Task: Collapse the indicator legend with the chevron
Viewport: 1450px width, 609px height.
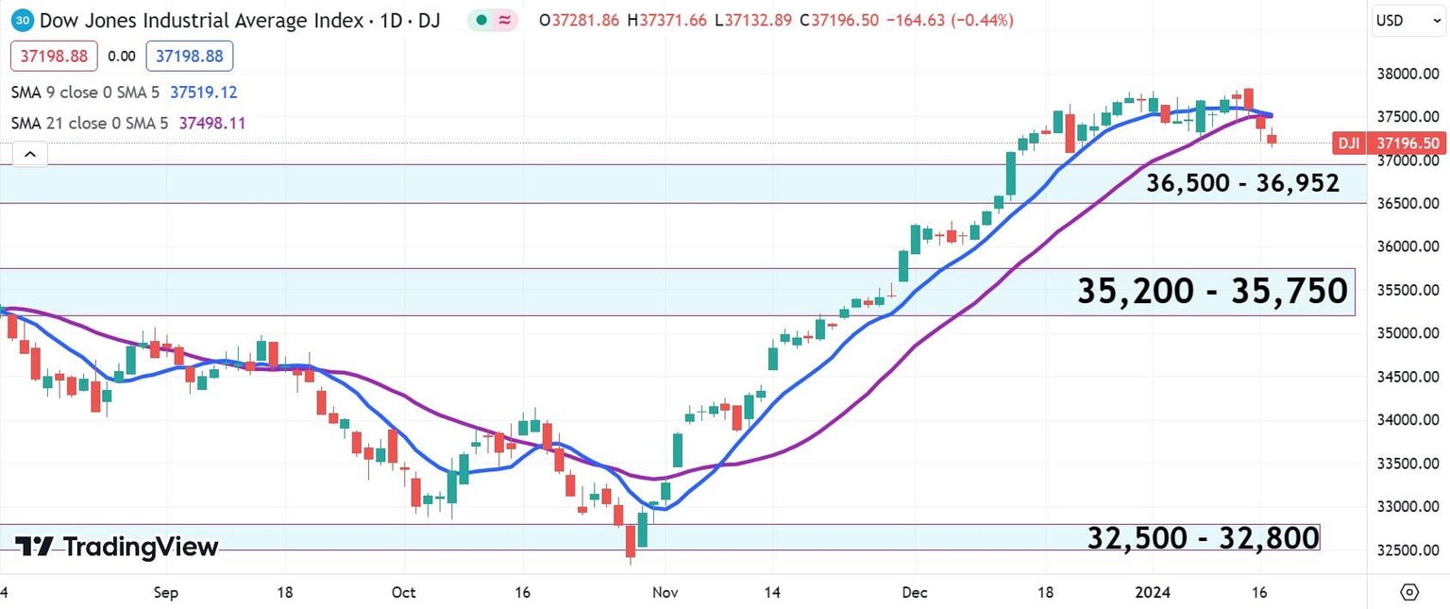Action: coord(29,154)
